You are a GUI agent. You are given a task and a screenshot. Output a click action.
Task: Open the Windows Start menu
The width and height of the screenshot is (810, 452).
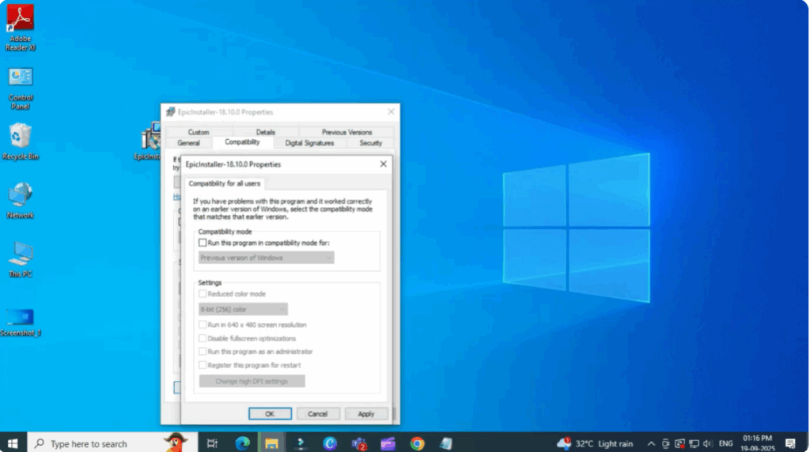(x=13, y=443)
